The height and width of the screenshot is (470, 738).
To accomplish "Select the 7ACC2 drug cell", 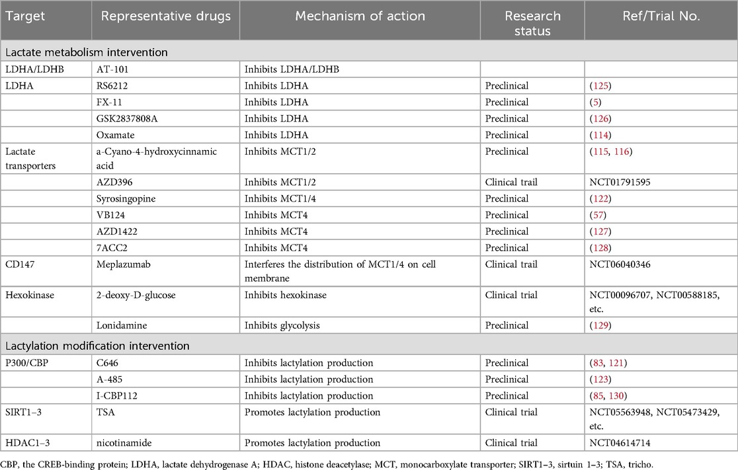I will (166, 248).
